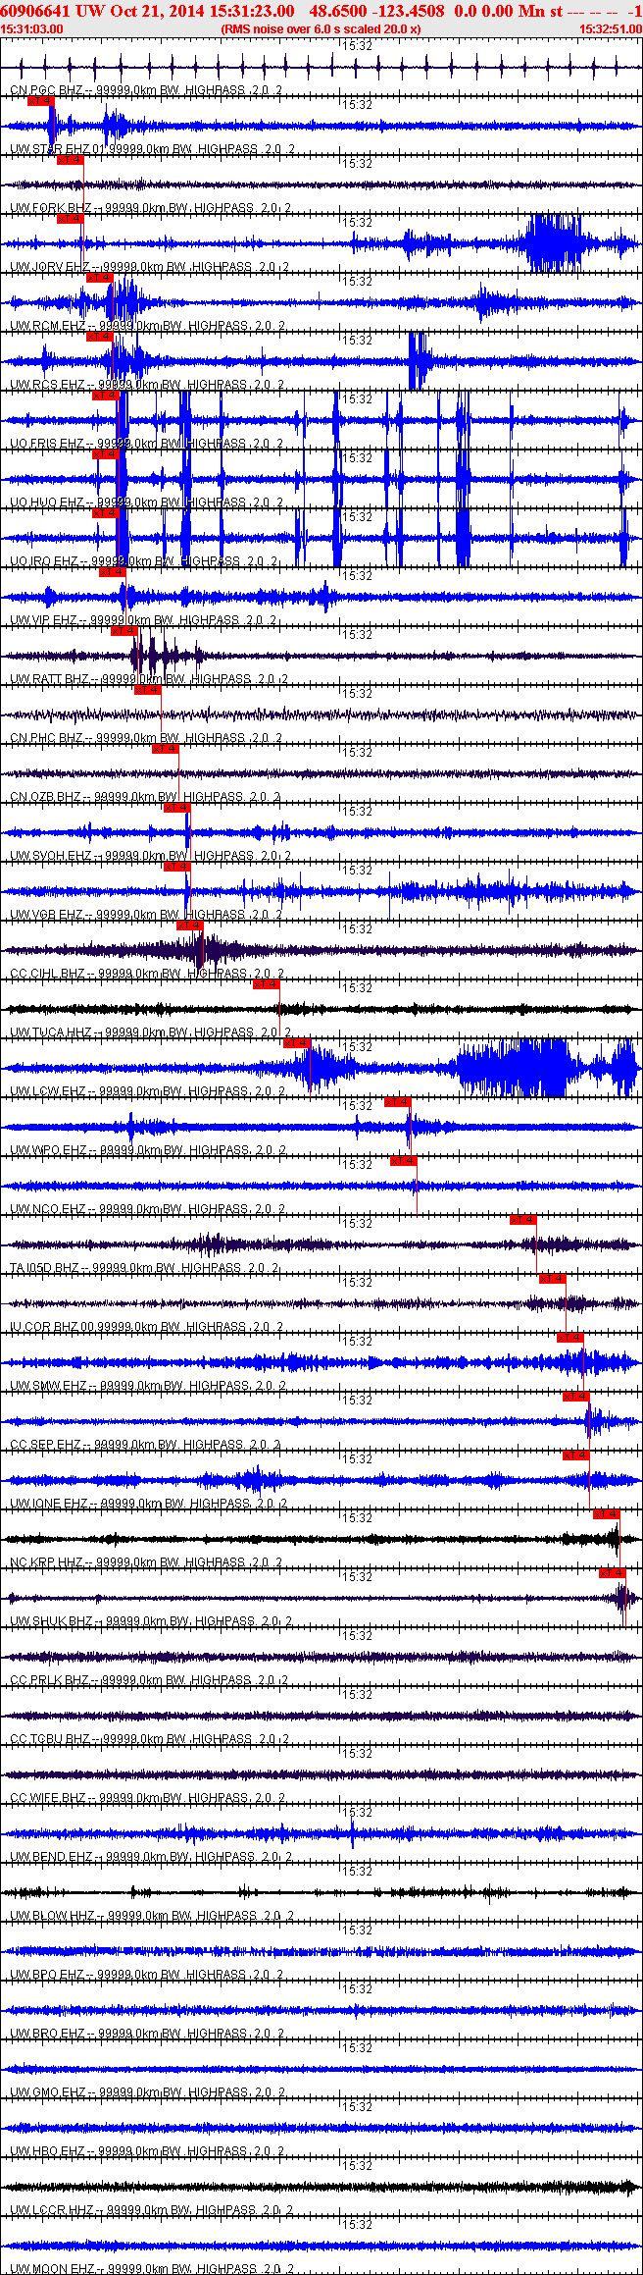The width and height of the screenshot is (643, 2275).
Task: Click the start time 15:31:03.00 label
Action: pos(32,29)
